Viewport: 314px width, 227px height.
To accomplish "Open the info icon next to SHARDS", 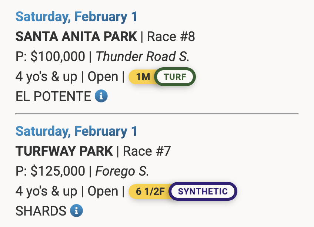I will (77, 211).
